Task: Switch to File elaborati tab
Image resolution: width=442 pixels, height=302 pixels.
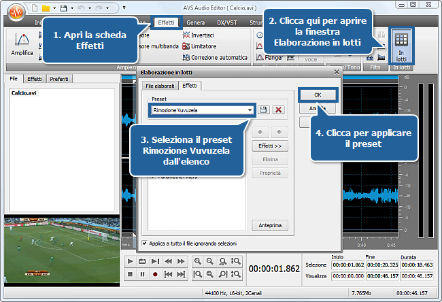Action: 160,86
